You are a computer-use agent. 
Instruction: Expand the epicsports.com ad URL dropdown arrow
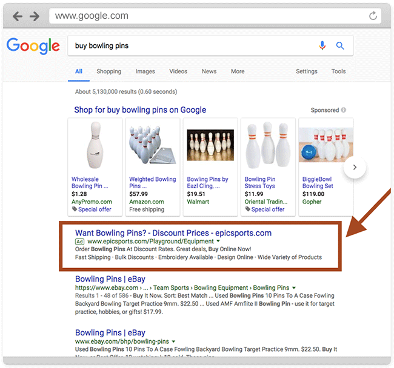(x=218, y=241)
